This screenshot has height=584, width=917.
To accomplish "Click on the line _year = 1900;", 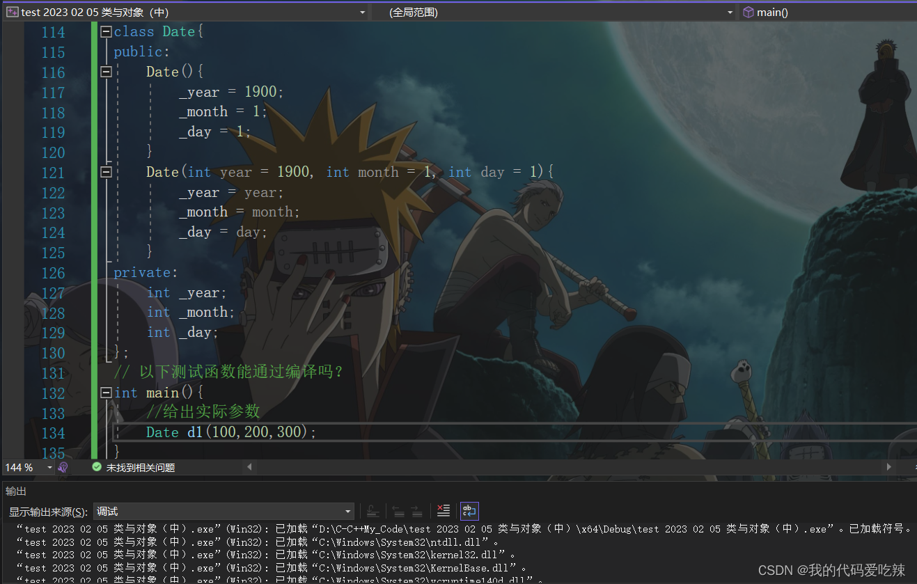I will pos(231,92).
